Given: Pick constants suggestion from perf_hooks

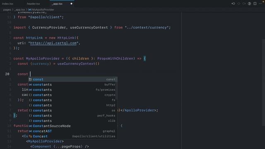Looking at the screenshot, I should pos(73,115).
